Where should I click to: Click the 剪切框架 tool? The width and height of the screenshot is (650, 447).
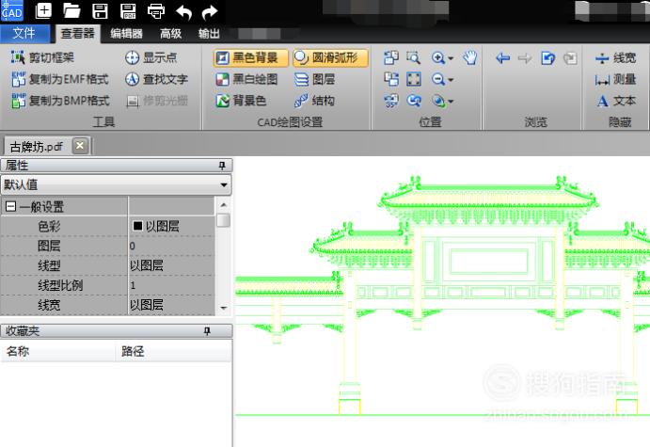(x=42, y=57)
